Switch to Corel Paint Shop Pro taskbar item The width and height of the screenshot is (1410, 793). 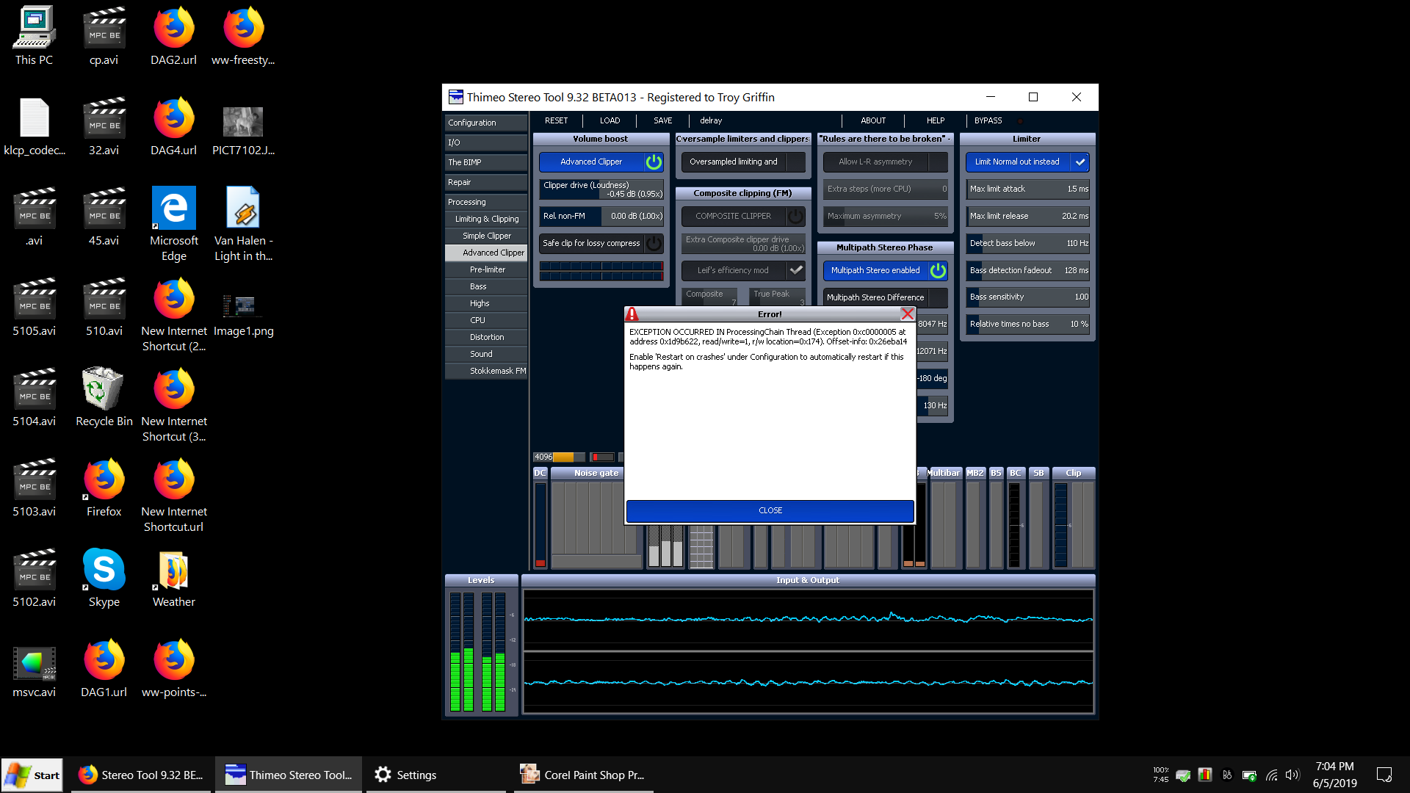[583, 775]
